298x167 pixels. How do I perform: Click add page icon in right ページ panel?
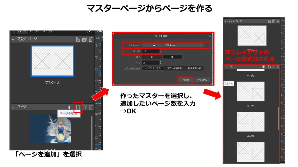point(269,67)
